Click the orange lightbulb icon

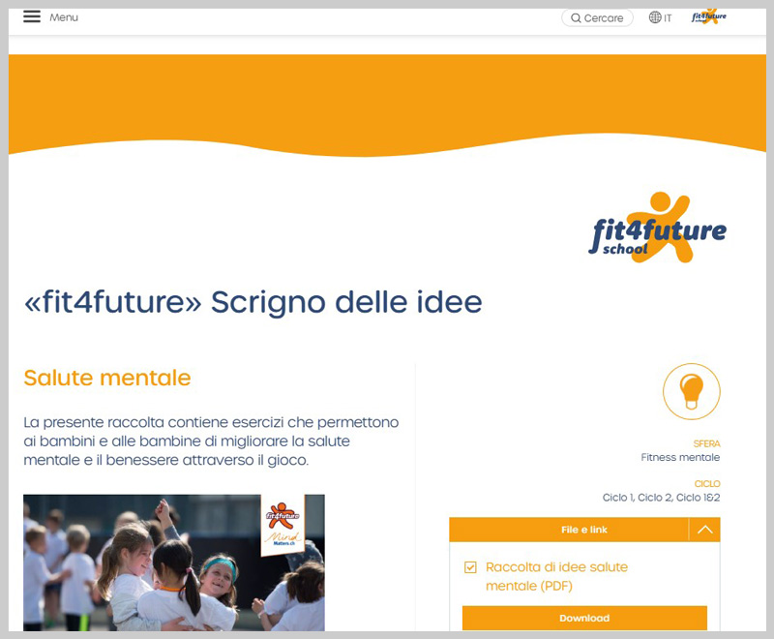pyautogui.click(x=691, y=392)
